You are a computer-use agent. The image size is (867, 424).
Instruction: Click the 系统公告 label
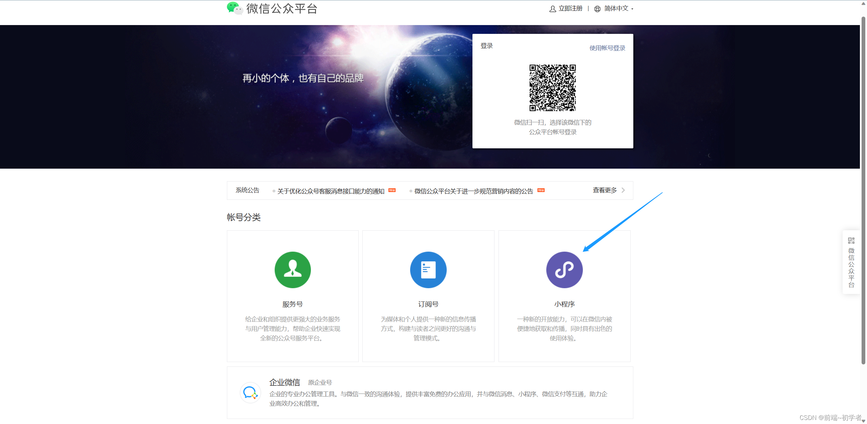pos(248,190)
